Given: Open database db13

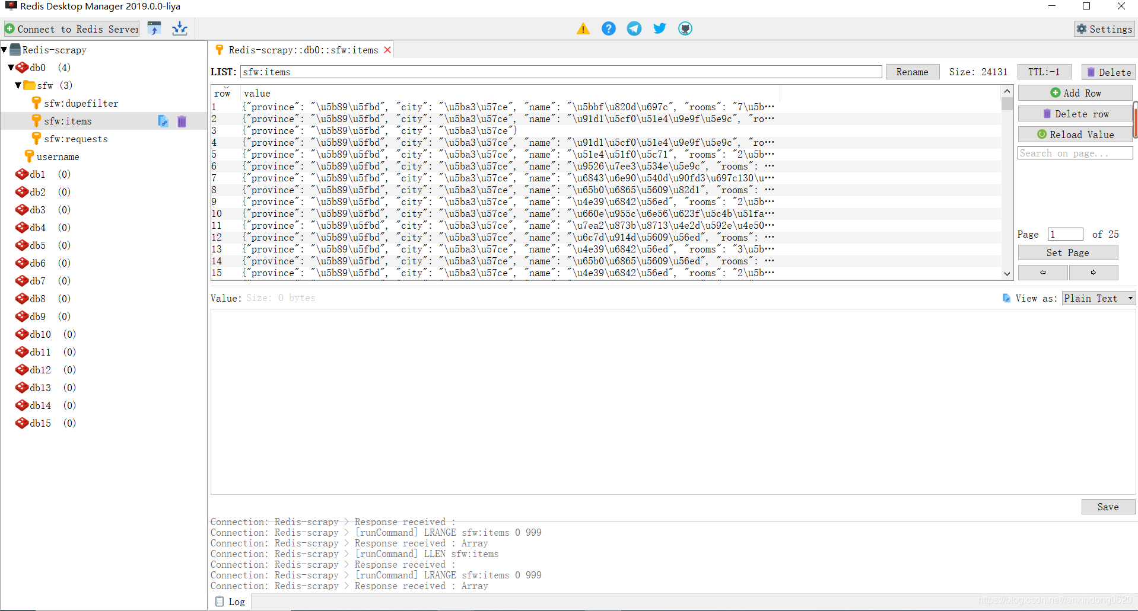Looking at the screenshot, I should (x=40, y=388).
